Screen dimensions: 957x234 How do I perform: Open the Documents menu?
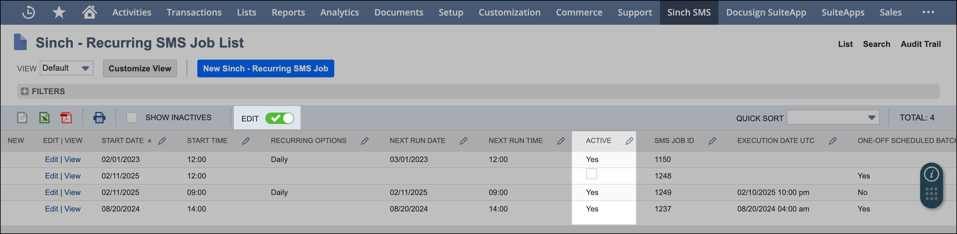[x=399, y=12]
